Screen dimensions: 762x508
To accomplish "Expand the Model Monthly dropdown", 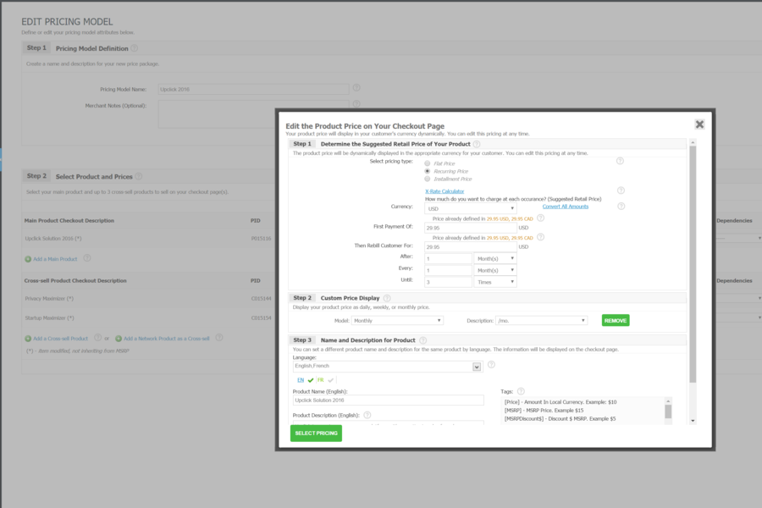I will (x=398, y=321).
